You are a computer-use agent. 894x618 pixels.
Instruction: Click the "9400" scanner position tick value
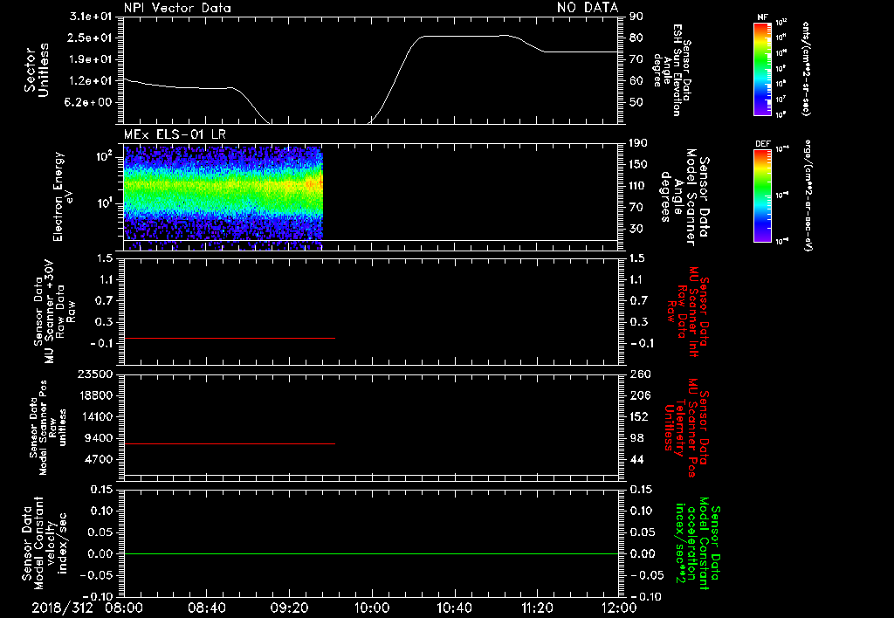[98, 438]
